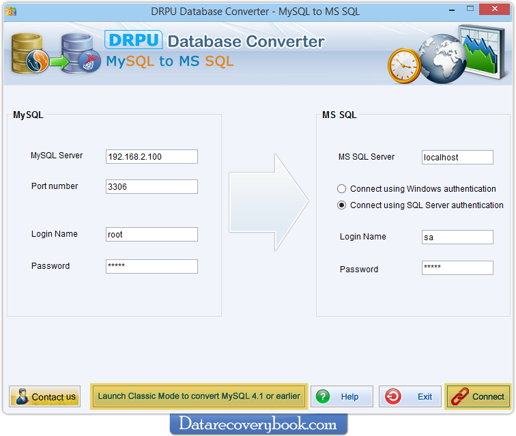Click Contact us button
The image size is (516, 436).
[x=45, y=396]
